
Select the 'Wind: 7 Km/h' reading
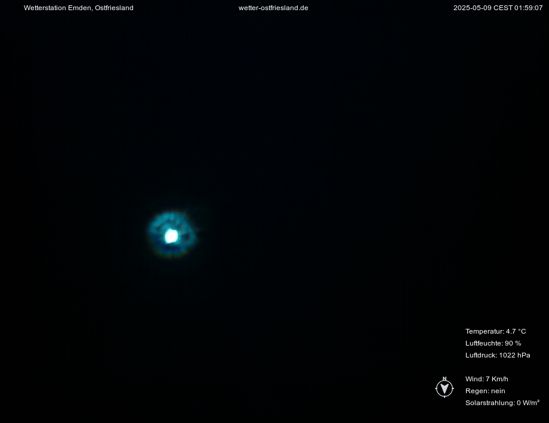487,379
